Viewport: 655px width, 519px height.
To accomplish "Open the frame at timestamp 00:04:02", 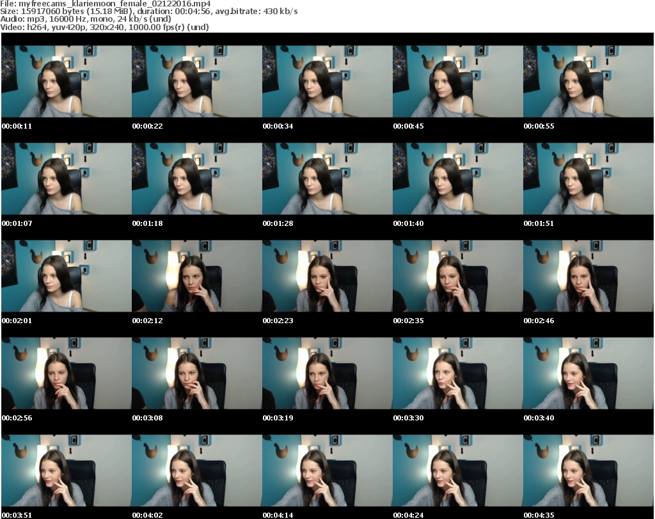I will coord(196,470).
